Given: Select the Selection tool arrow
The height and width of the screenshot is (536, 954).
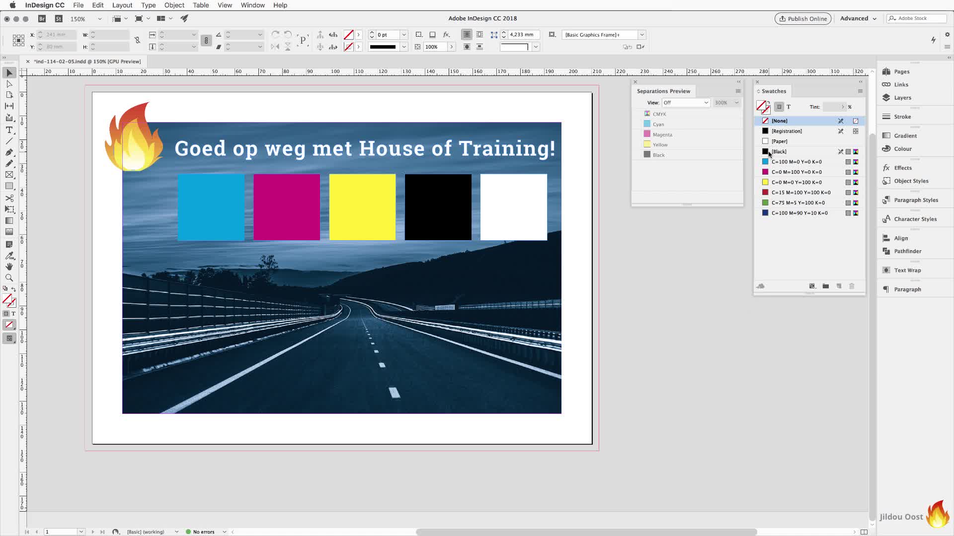Looking at the screenshot, I should 9,73.
